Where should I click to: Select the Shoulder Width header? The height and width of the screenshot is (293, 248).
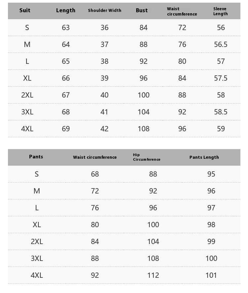104,11
